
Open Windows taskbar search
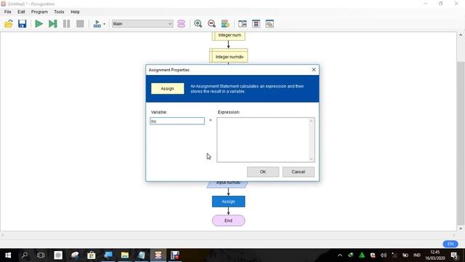[x=25, y=255]
